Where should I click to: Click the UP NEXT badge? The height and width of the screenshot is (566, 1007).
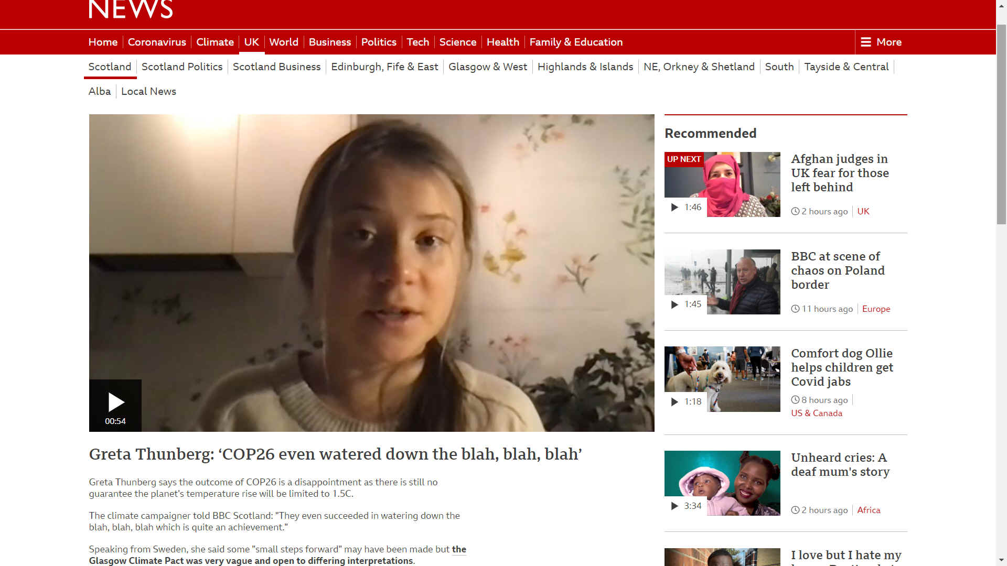tap(684, 159)
